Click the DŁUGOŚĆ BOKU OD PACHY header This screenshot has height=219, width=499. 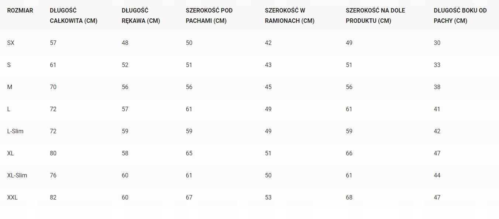click(460, 16)
